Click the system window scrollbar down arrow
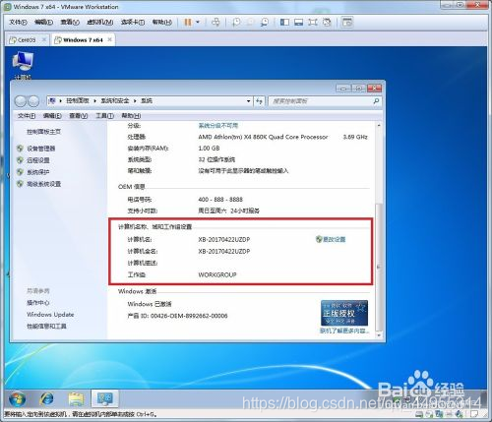The image size is (492, 422). 379,335
